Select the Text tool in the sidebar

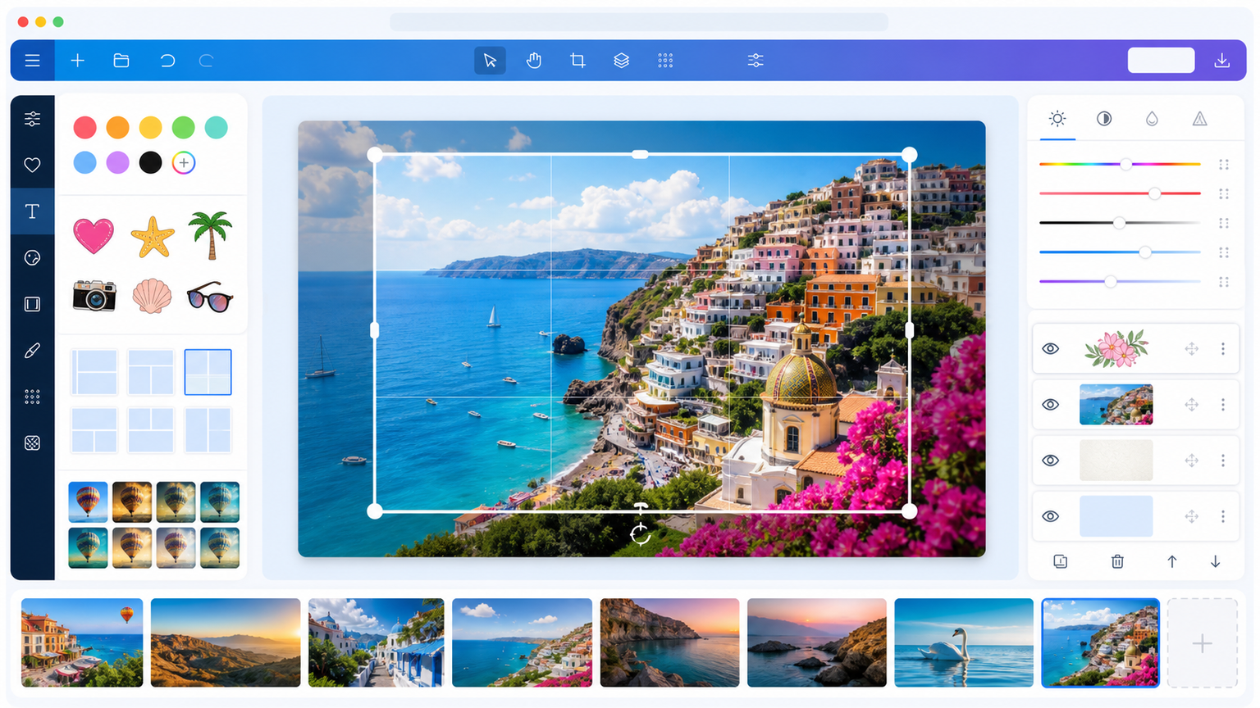[x=33, y=211]
